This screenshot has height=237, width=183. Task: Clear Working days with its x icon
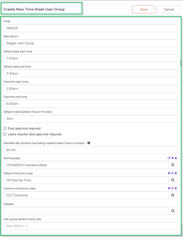176,158
